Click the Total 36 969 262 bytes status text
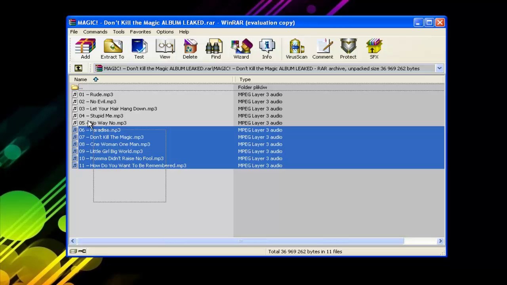This screenshot has width=507, height=285. coord(305,251)
